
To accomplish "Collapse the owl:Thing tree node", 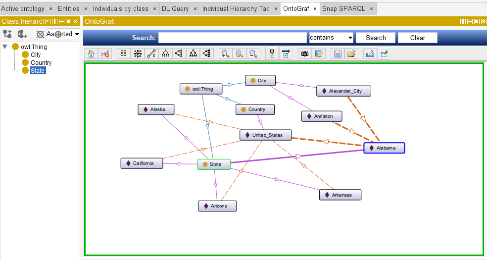I will coord(4,47).
